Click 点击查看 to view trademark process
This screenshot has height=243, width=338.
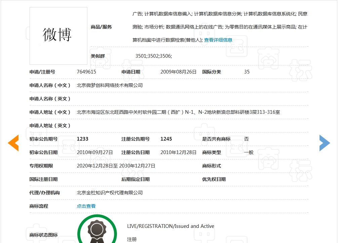86,206
